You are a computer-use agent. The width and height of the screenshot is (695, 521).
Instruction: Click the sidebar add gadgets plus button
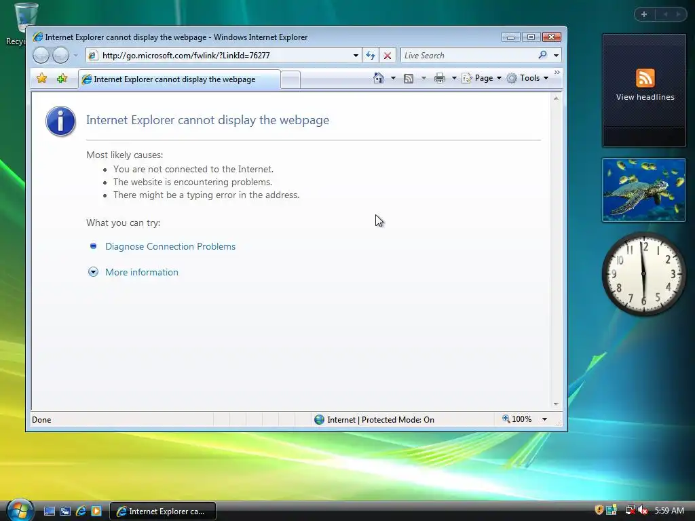tap(644, 15)
